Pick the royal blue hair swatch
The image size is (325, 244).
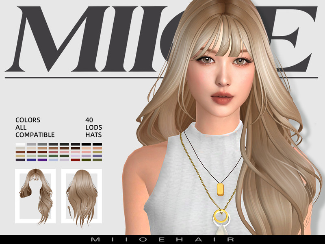[x=31, y=160]
